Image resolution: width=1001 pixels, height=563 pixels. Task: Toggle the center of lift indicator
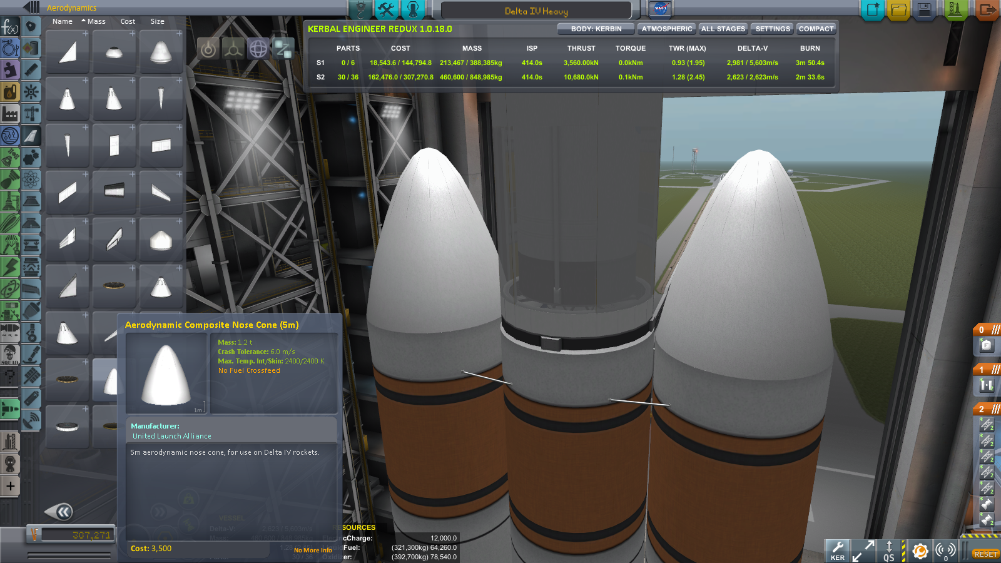click(258, 49)
